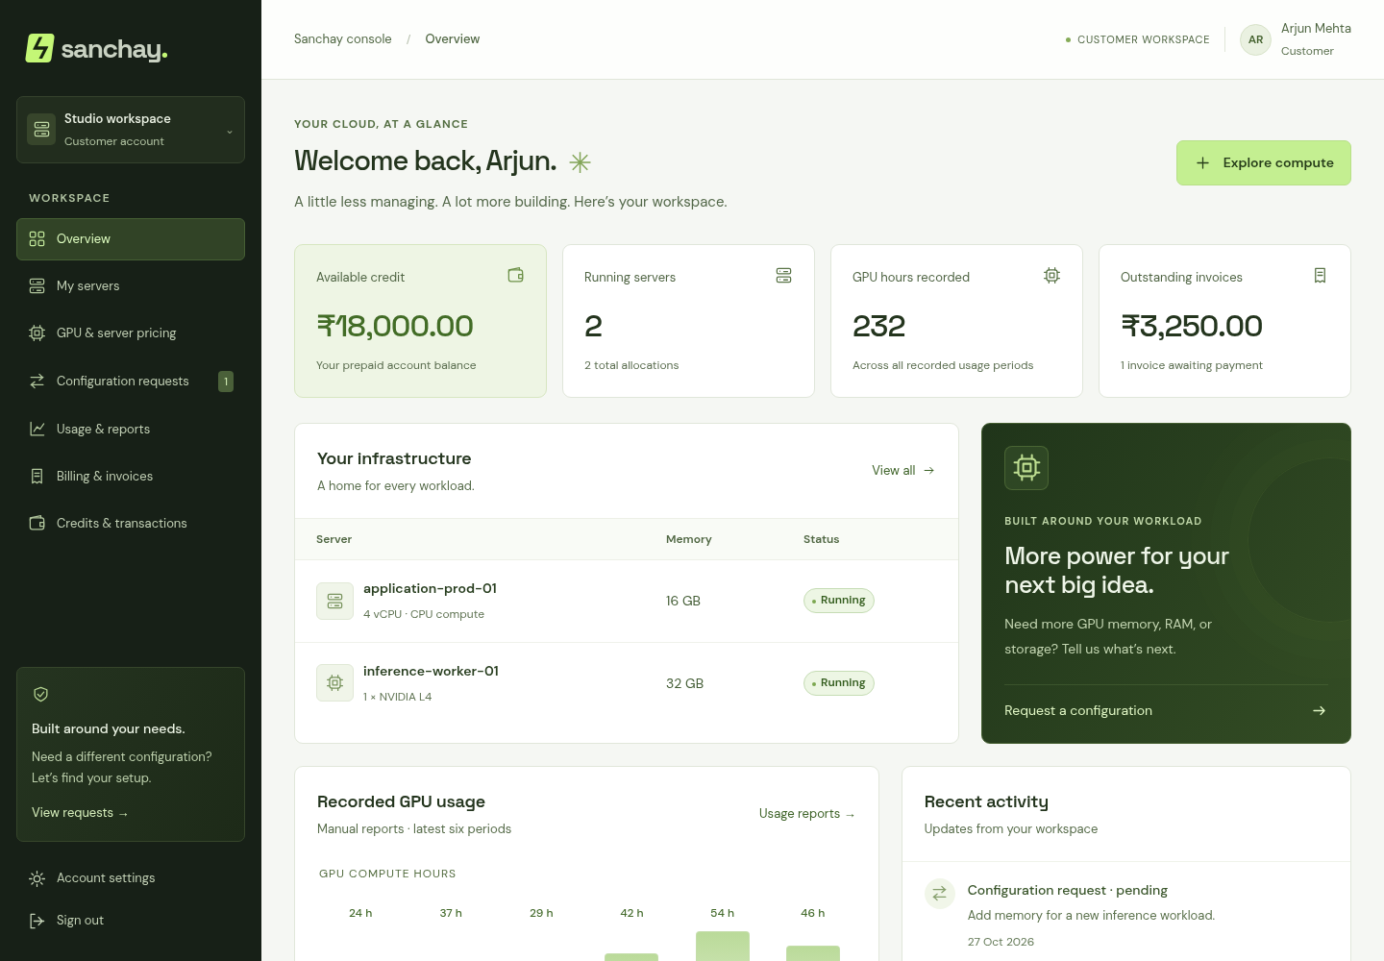
Task: Click the Configuration requests arrows icon
Action: (x=37, y=382)
